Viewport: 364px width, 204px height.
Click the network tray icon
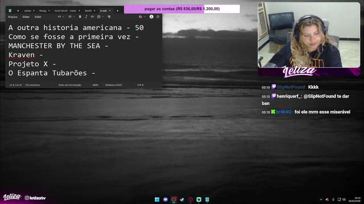click(x=339, y=199)
